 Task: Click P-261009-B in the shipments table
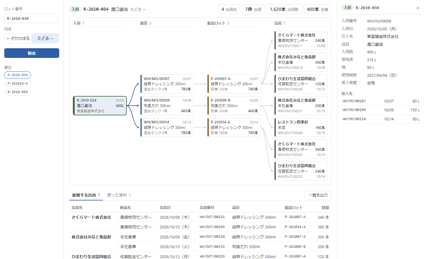[x=295, y=247]
